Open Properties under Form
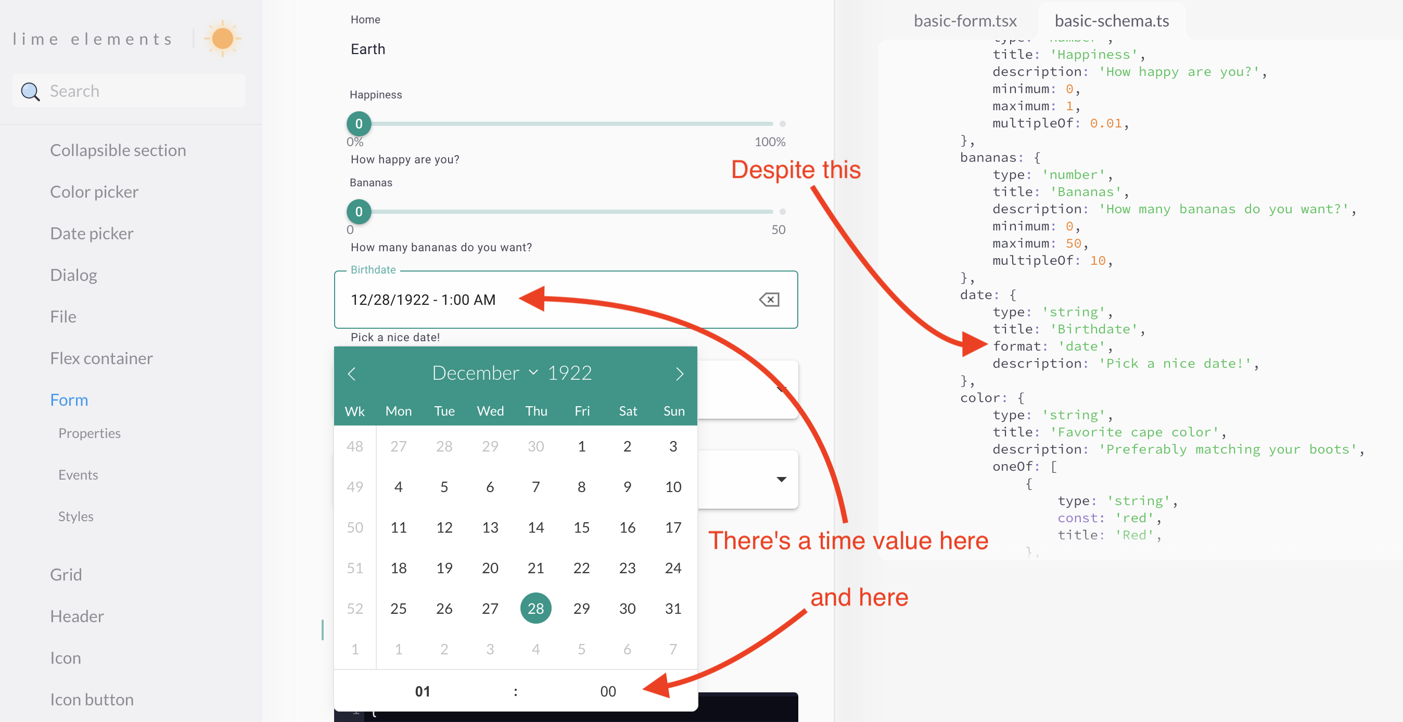1403x722 pixels. (90, 433)
